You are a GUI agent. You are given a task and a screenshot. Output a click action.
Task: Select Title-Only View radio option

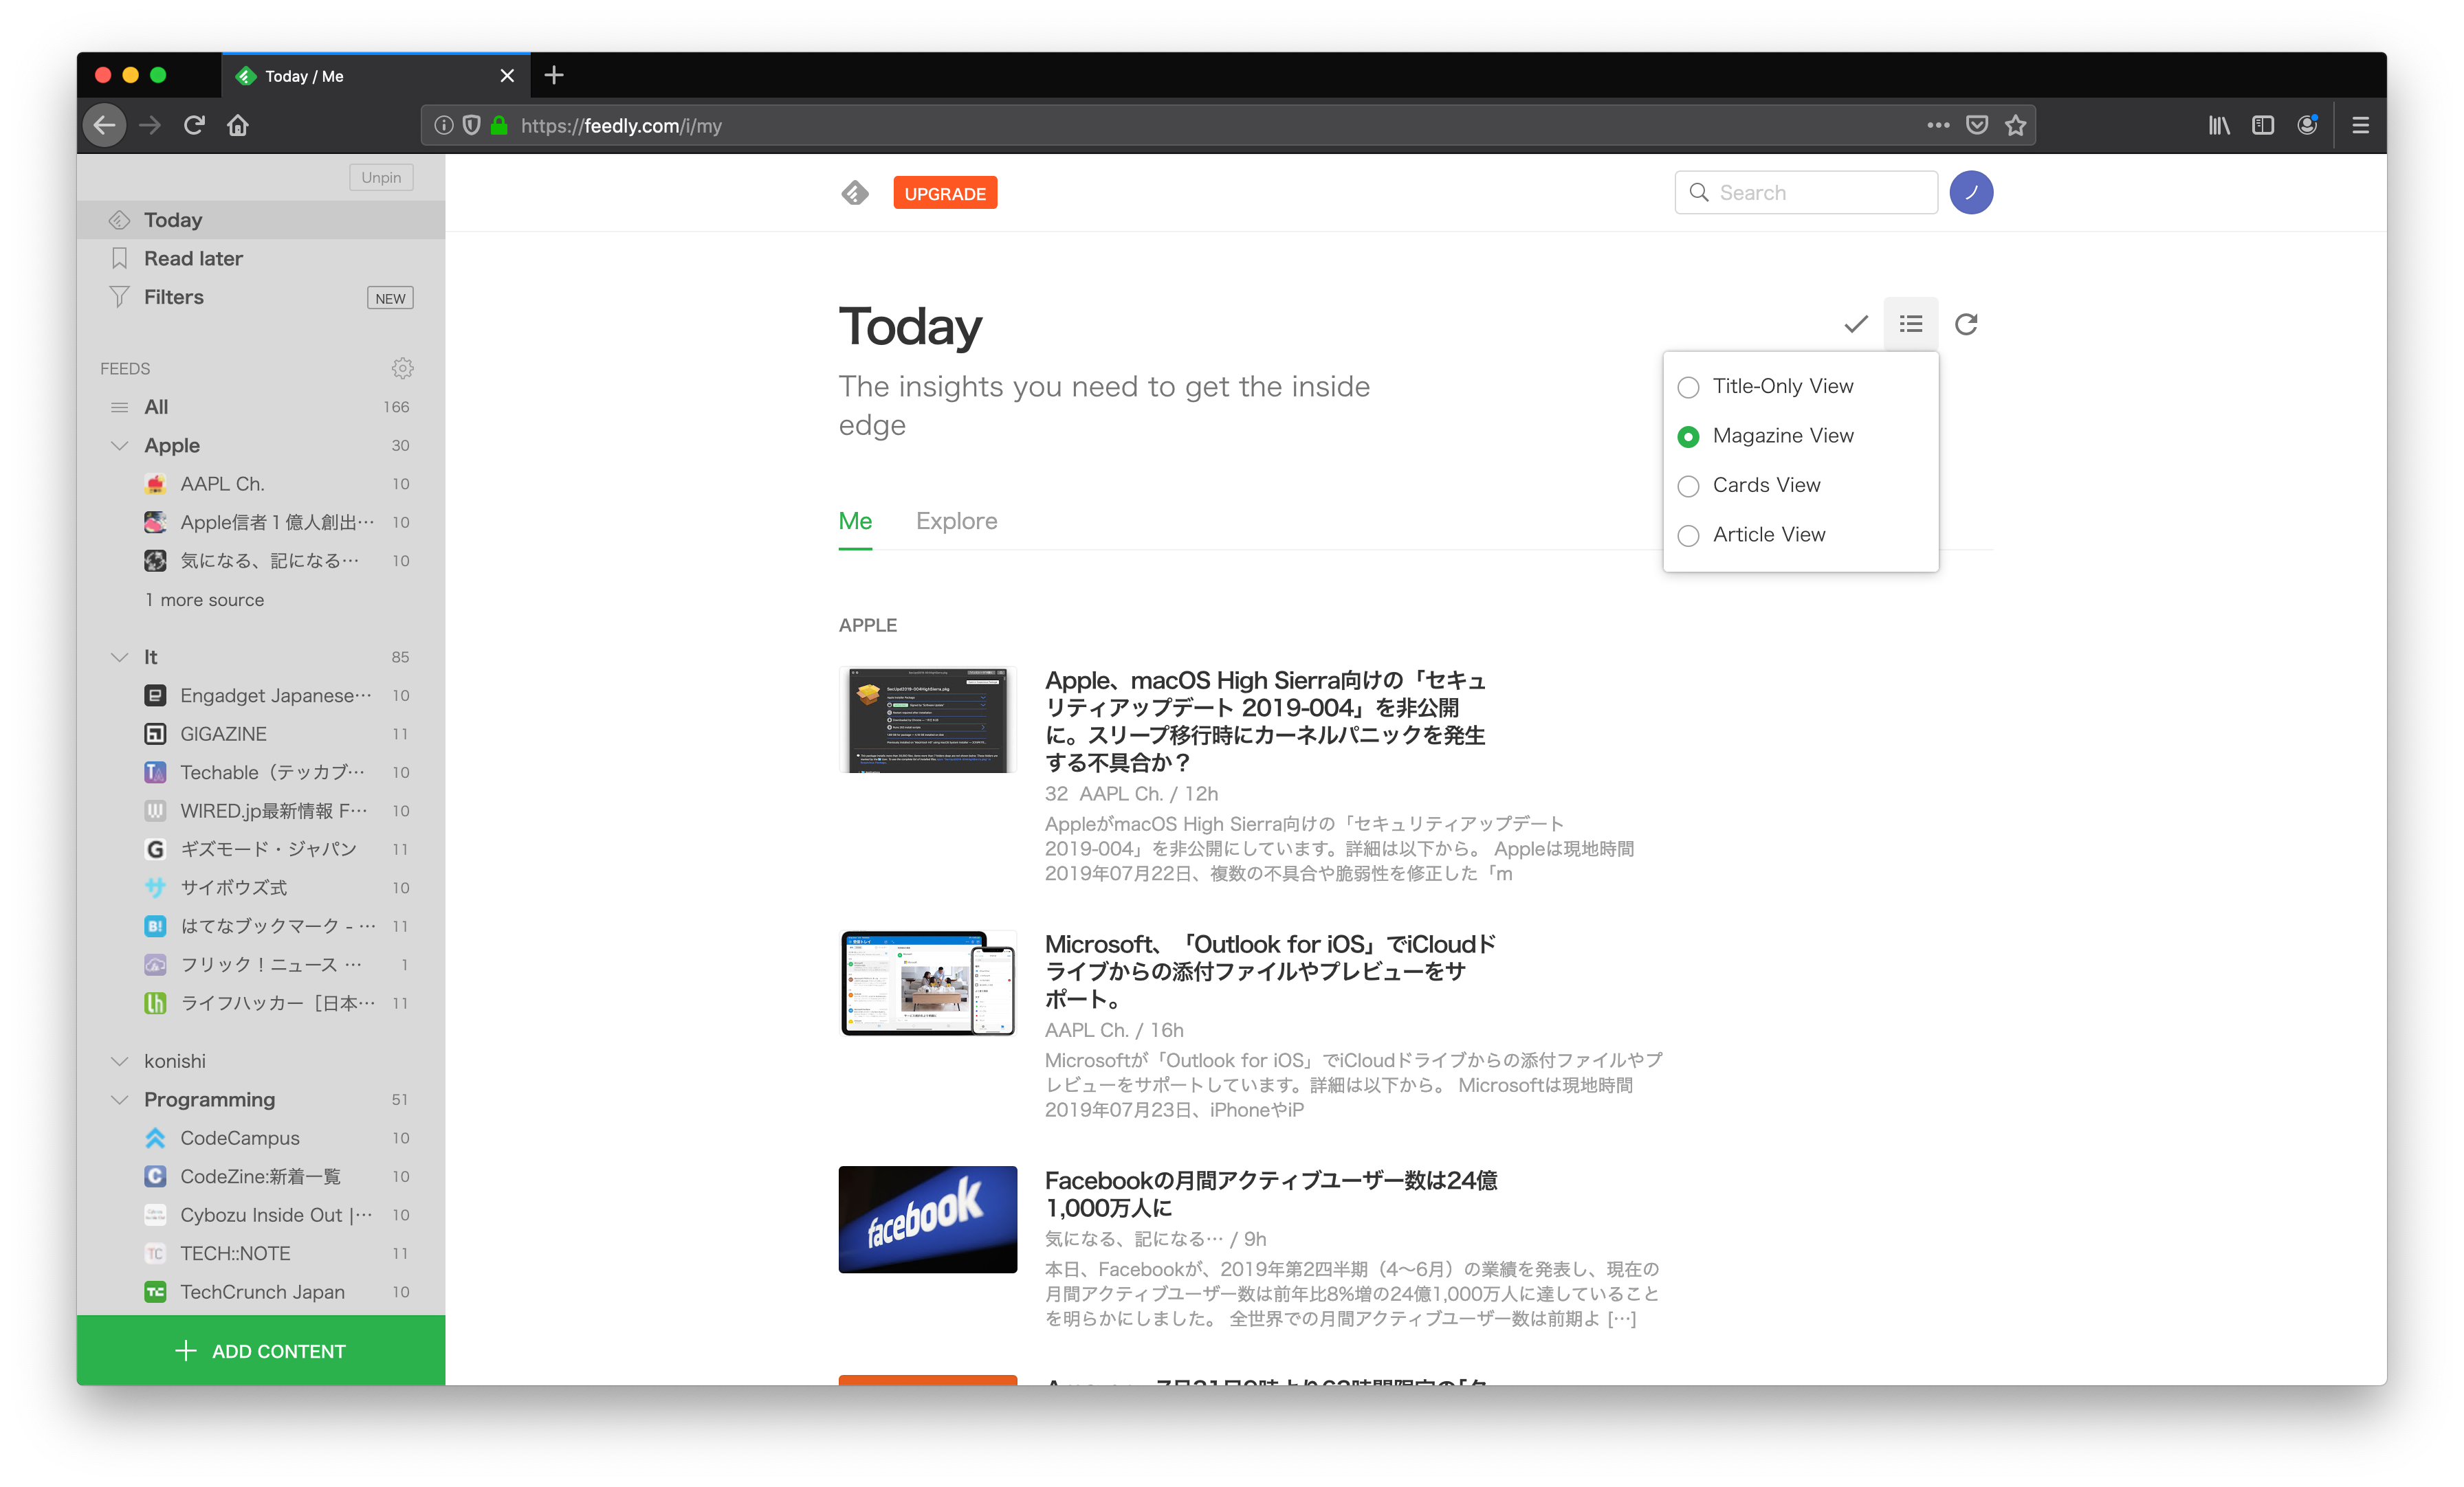click(1688, 387)
